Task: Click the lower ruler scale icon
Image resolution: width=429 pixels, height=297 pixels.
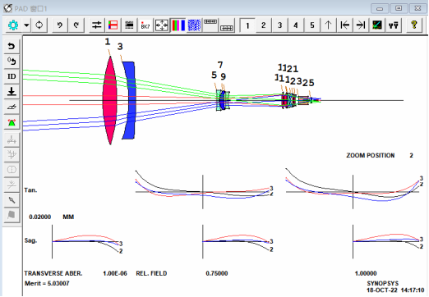Action: point(227,25)
